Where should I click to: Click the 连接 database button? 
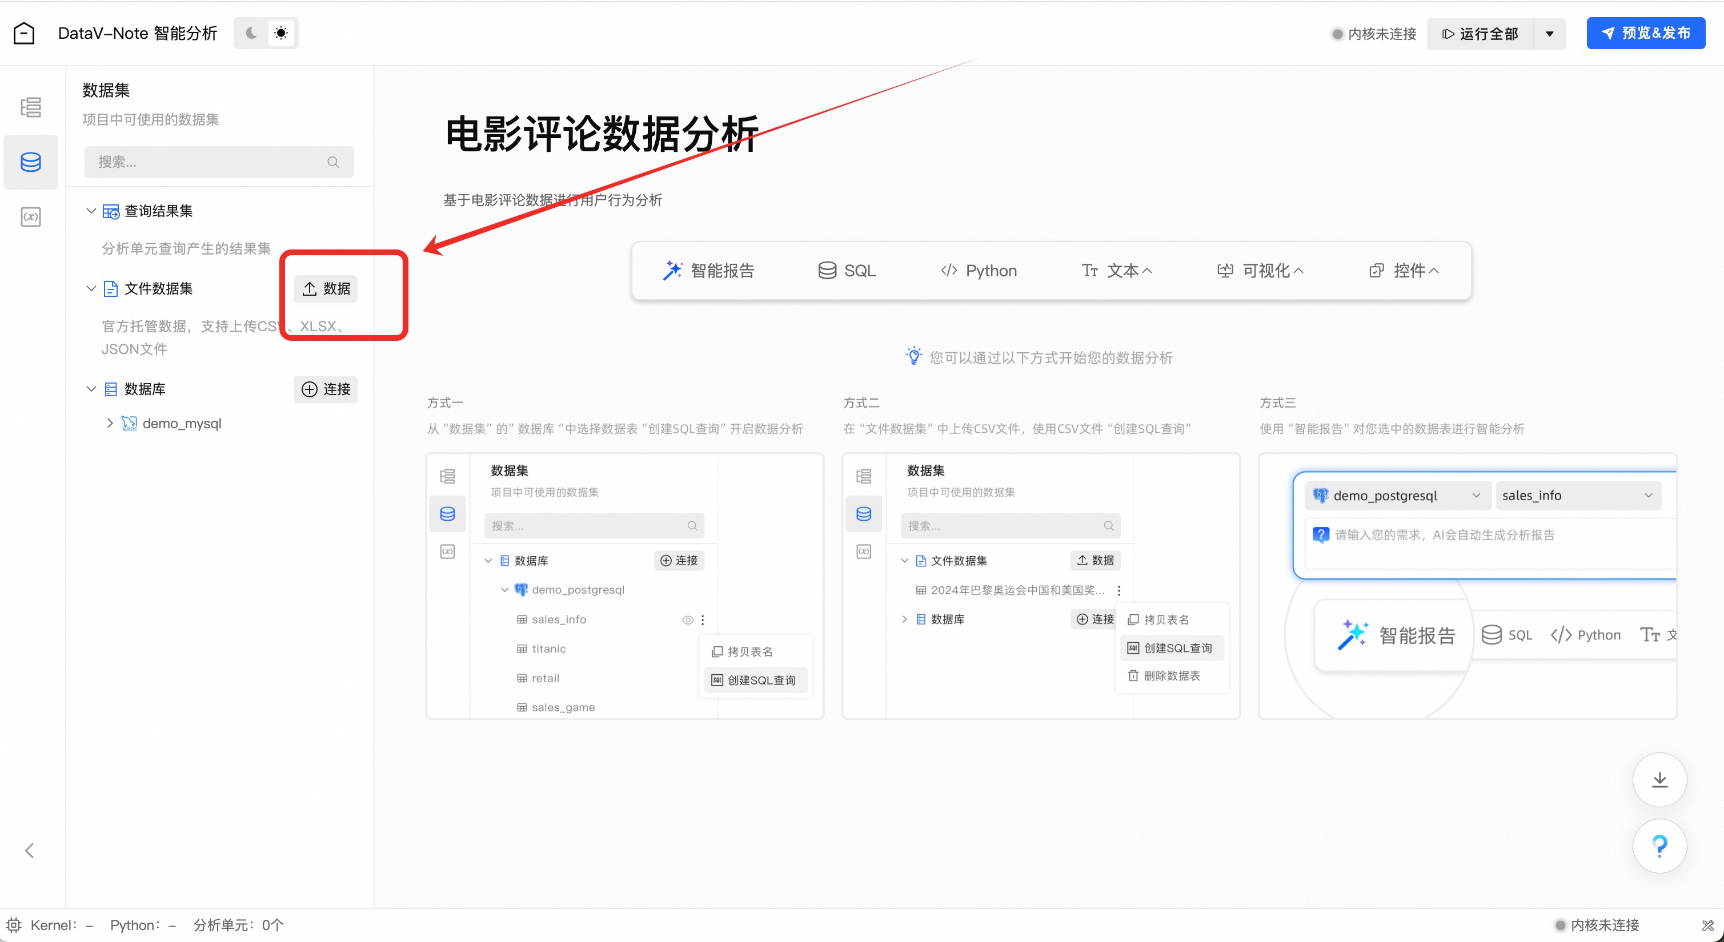click(x=326, y=389)
